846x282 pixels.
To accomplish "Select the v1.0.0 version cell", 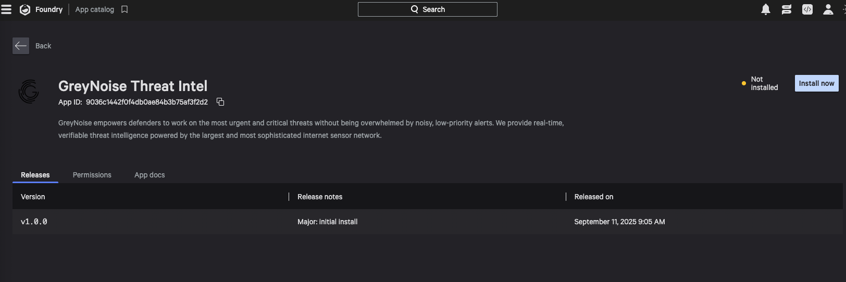I will point(34,222).
